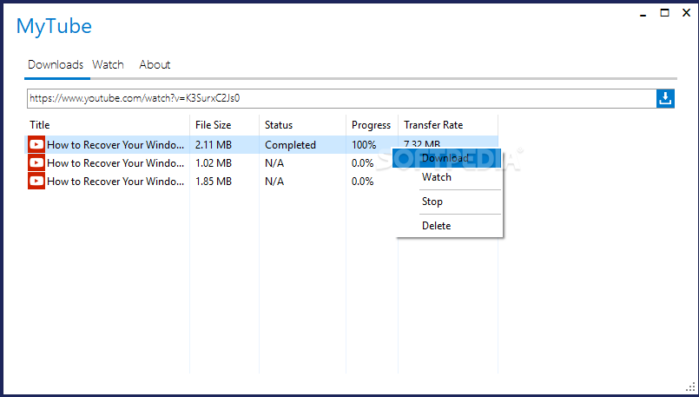The image size is (699, 397).
Task: Click the 1.02 MB file size cell
Action: 213,163
